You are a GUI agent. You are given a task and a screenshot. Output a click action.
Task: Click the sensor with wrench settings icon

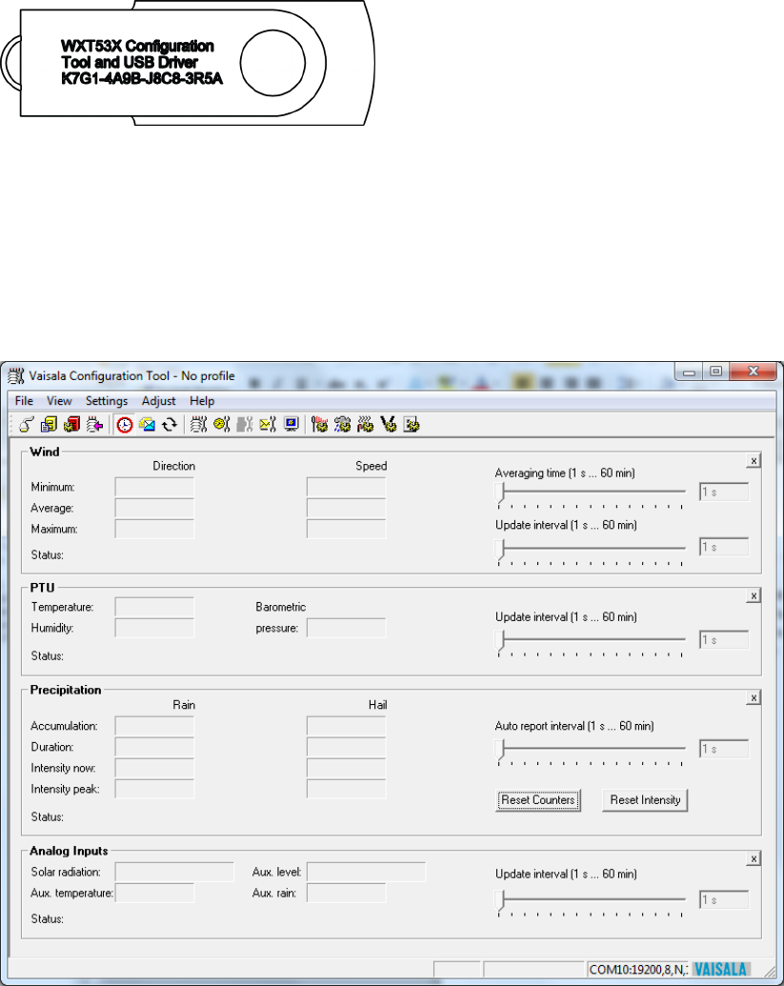pos(199,425)
